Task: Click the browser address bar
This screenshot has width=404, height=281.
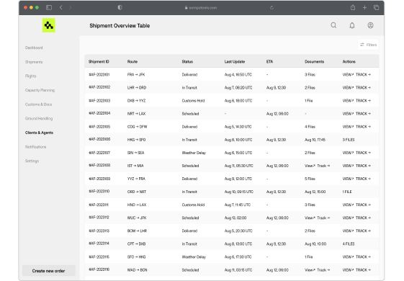Action: click(201, 7)
